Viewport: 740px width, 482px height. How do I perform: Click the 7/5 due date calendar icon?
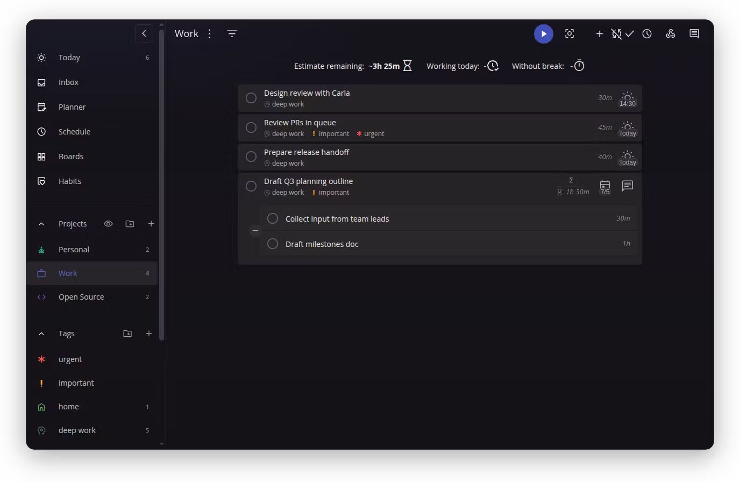coord(605,187)
